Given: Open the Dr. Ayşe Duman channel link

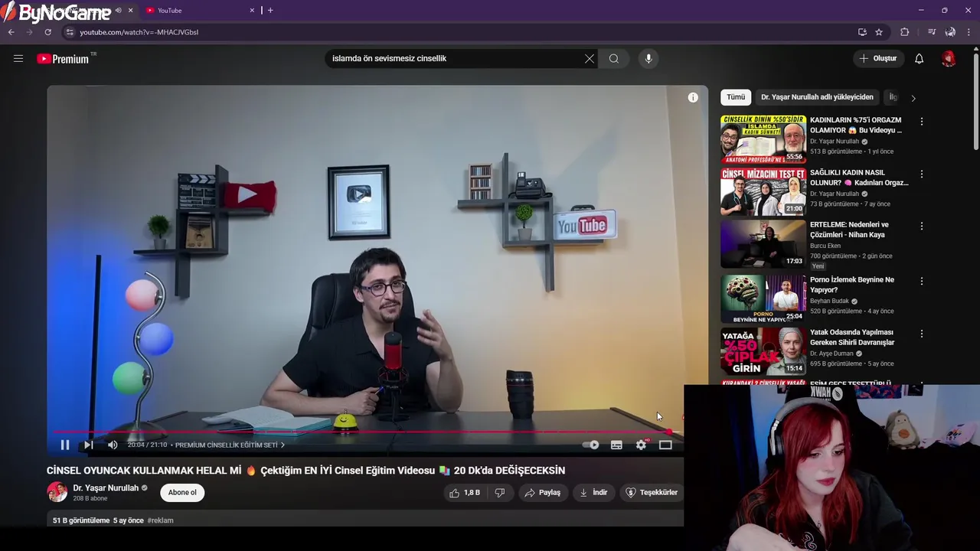Looking at the screenshot, I should [831, 354].
